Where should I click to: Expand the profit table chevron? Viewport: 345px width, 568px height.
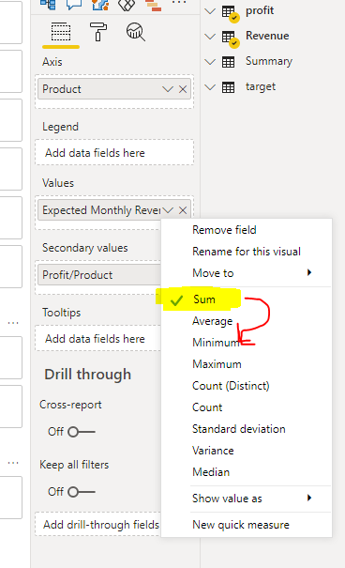coord(210,11)
